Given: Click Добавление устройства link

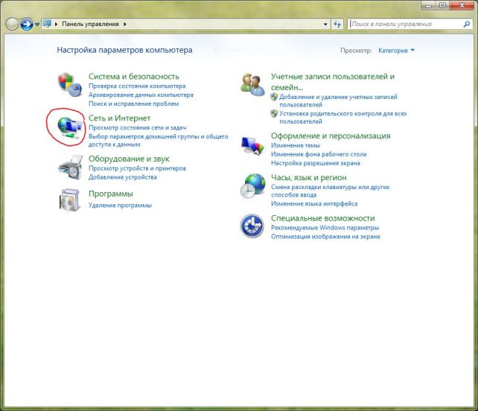Looking at the screenshot, I should pos(123,177).
